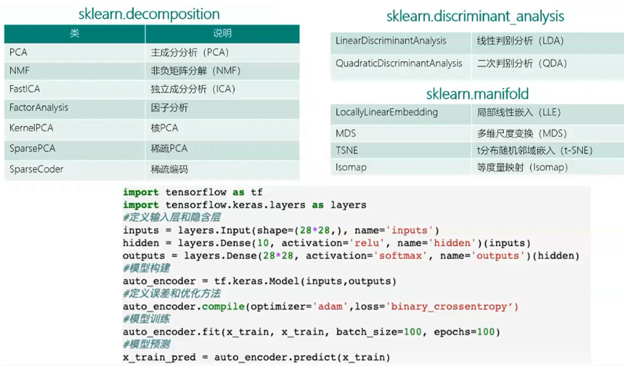Click the #定义误差和优化方法 comment
624x367 pixels.
click(172, 294)
